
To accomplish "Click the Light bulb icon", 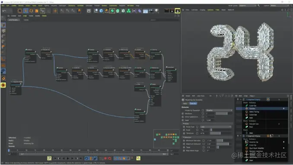I will [x=156, y=11].
